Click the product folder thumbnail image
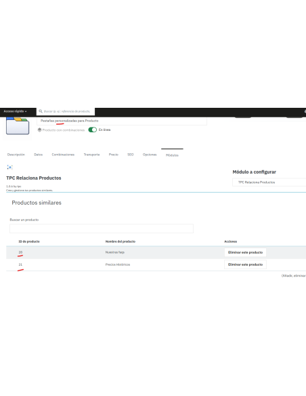306x396 pixels. pos(18,125)
